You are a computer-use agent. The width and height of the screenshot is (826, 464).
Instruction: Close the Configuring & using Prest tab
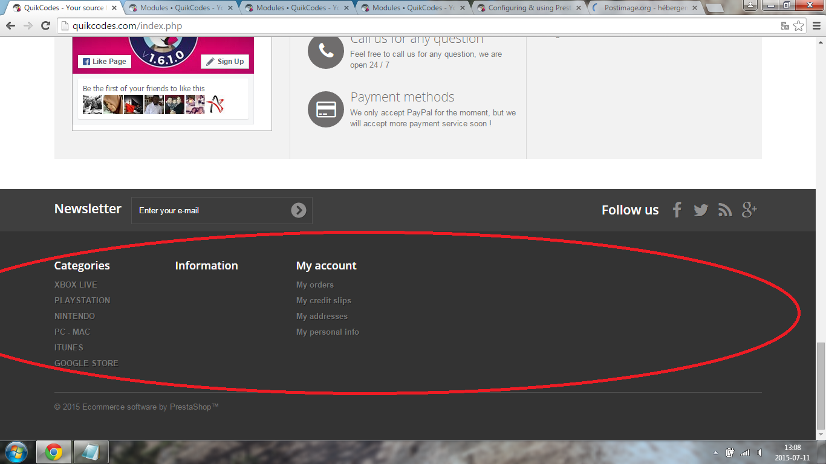coord(579,8)
